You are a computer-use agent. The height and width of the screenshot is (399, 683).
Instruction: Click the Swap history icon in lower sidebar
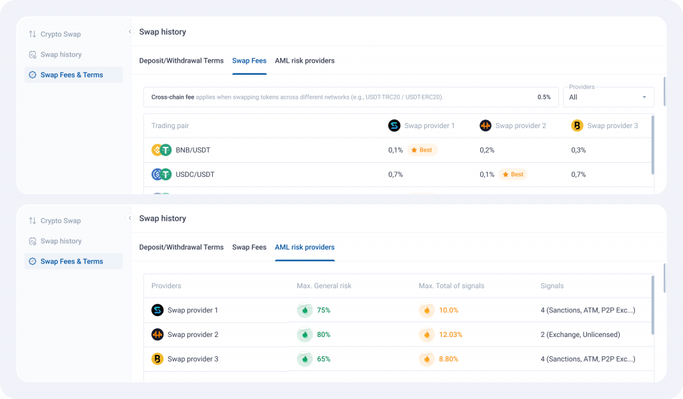point(33,242)
